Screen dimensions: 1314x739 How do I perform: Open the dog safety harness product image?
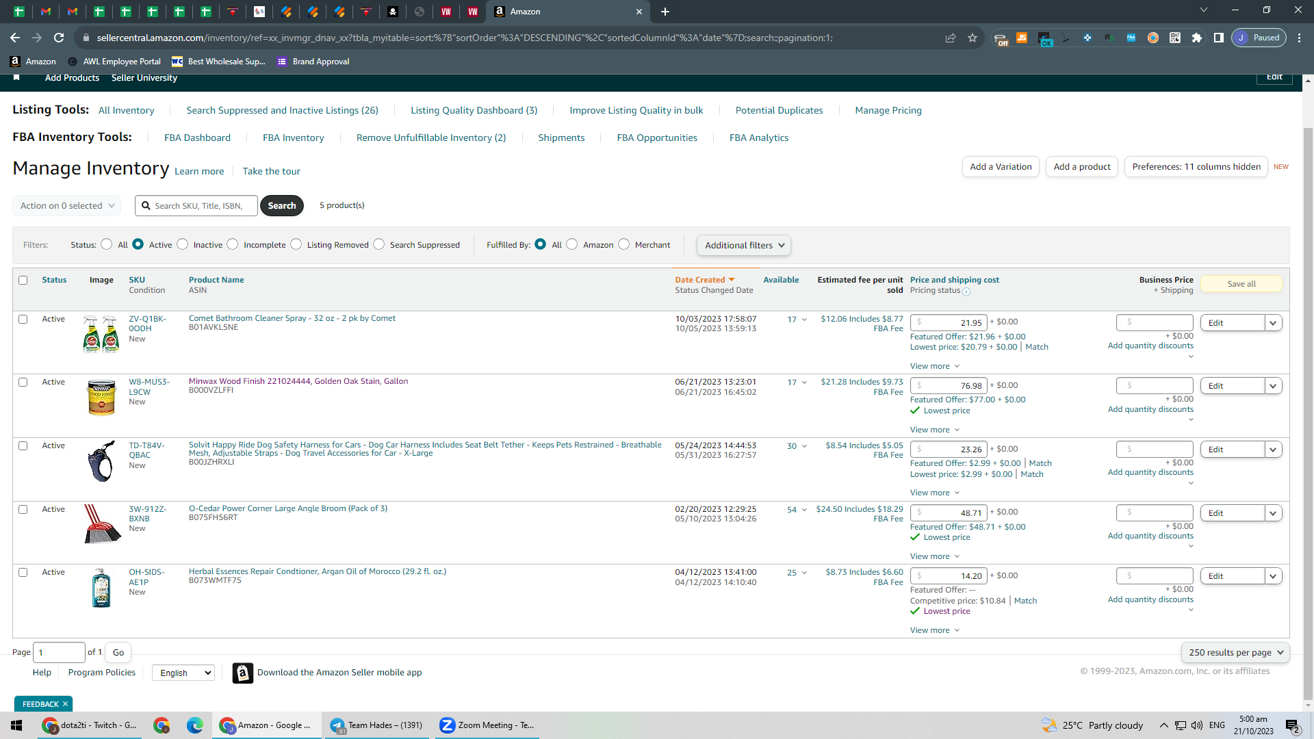tap(101, 461)
